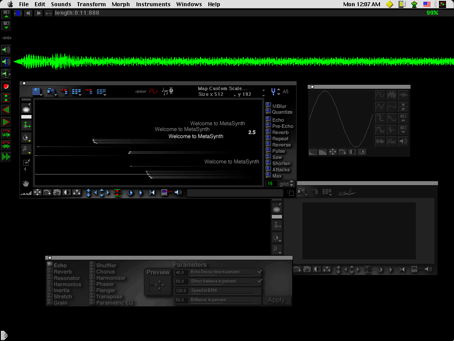The width and height of the screenshot is (454, 341).
Task: Select the brush tool in Image Synth
Action: pyautogui.click(x=26, y=108)
